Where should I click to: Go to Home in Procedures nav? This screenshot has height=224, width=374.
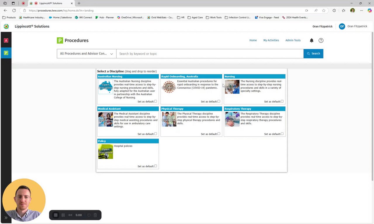253,40
